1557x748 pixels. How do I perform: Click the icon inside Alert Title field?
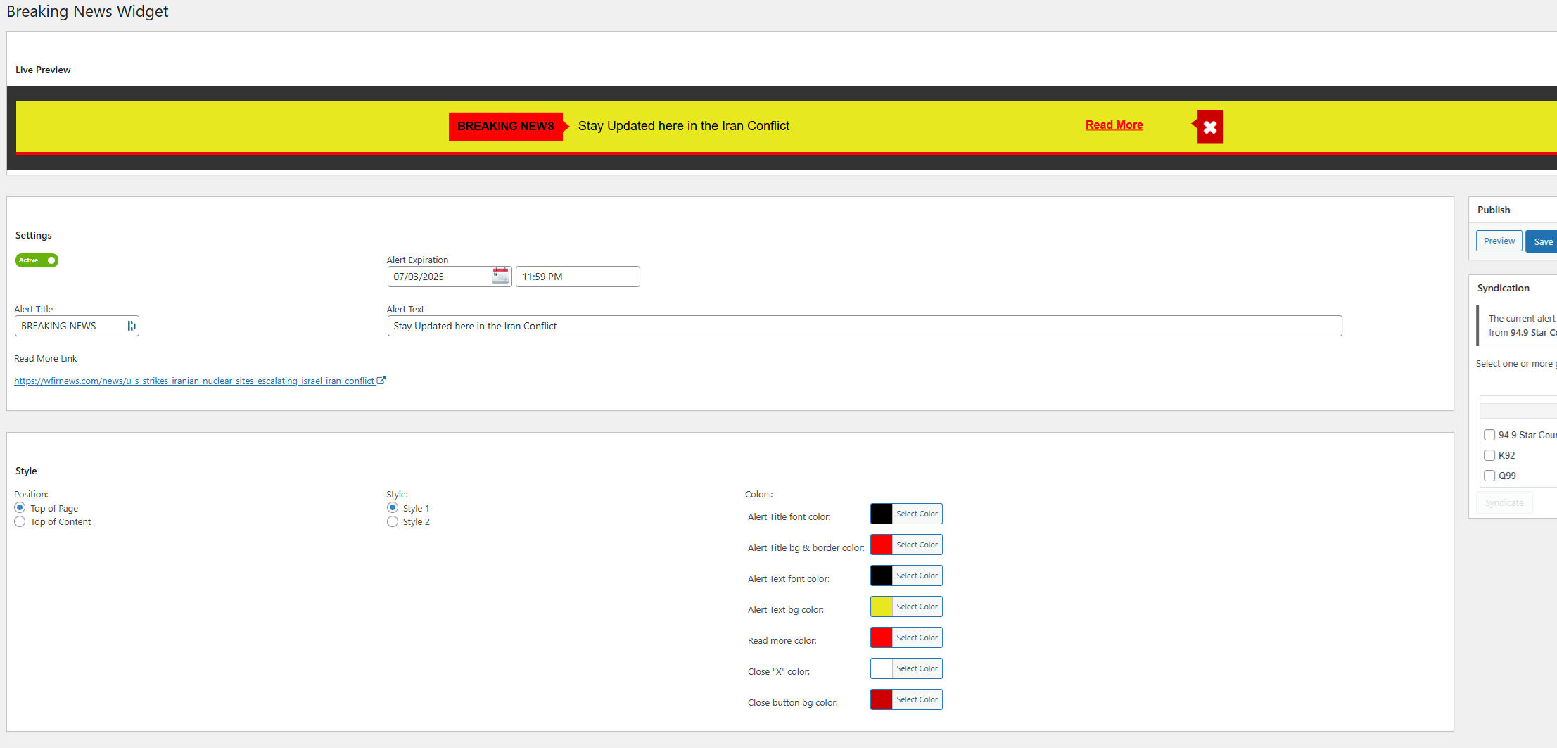(131, 326)
